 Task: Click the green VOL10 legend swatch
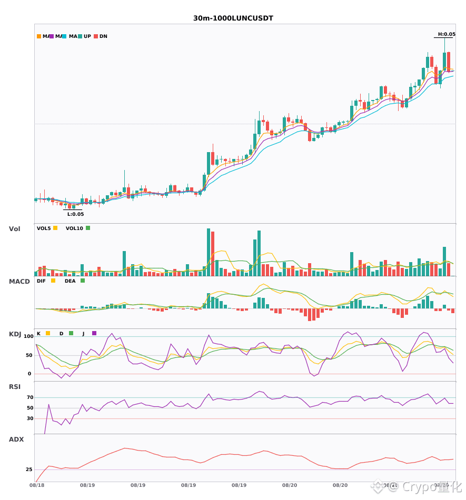(88, 228)
